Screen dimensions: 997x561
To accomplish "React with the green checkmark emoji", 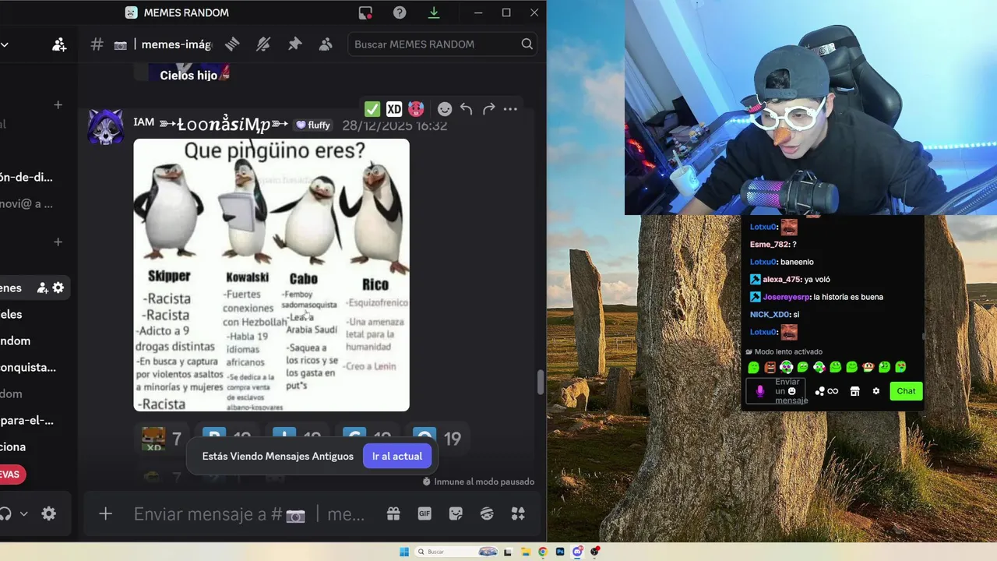I will pos(372,109).
